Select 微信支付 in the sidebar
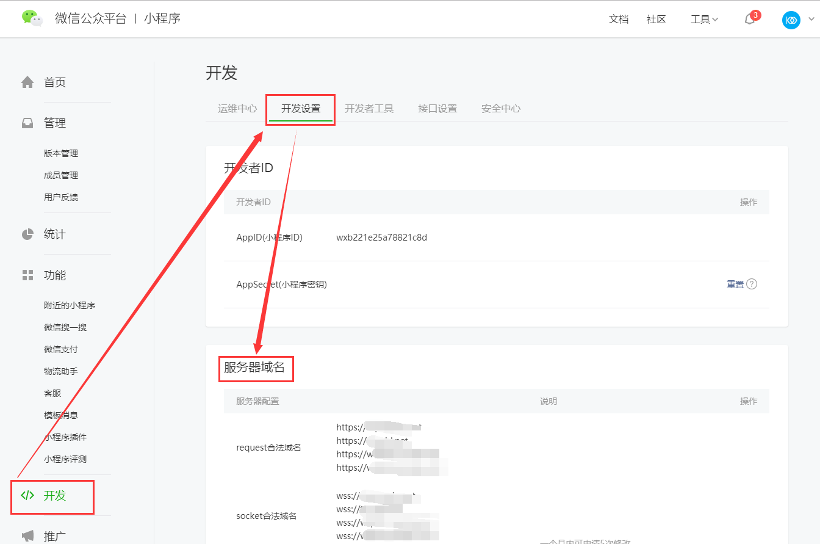 tap(61, 349)
